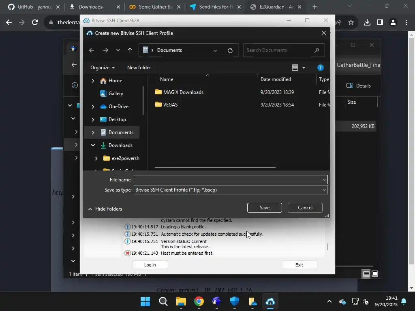415x311 pixels.
Task: Open Windows Security shield in taskbar
Action: [x=235, y=301]
